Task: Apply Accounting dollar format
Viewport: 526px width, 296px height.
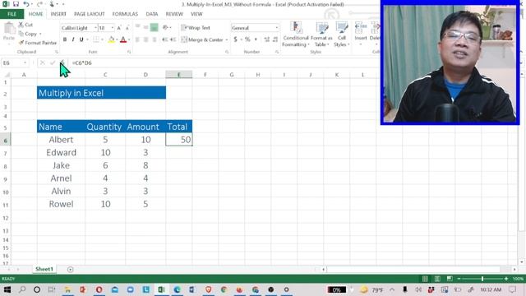Action: (236, 39)
